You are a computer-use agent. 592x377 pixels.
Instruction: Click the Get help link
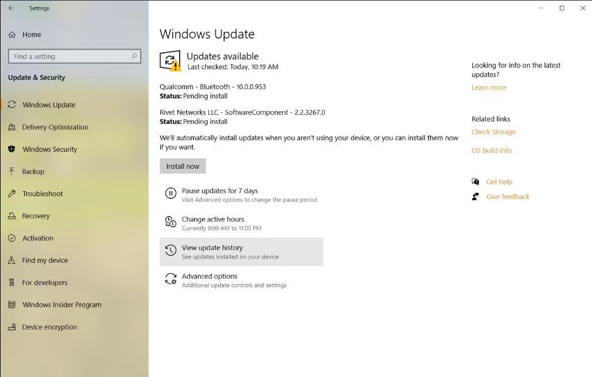click(x=499, y=182)
